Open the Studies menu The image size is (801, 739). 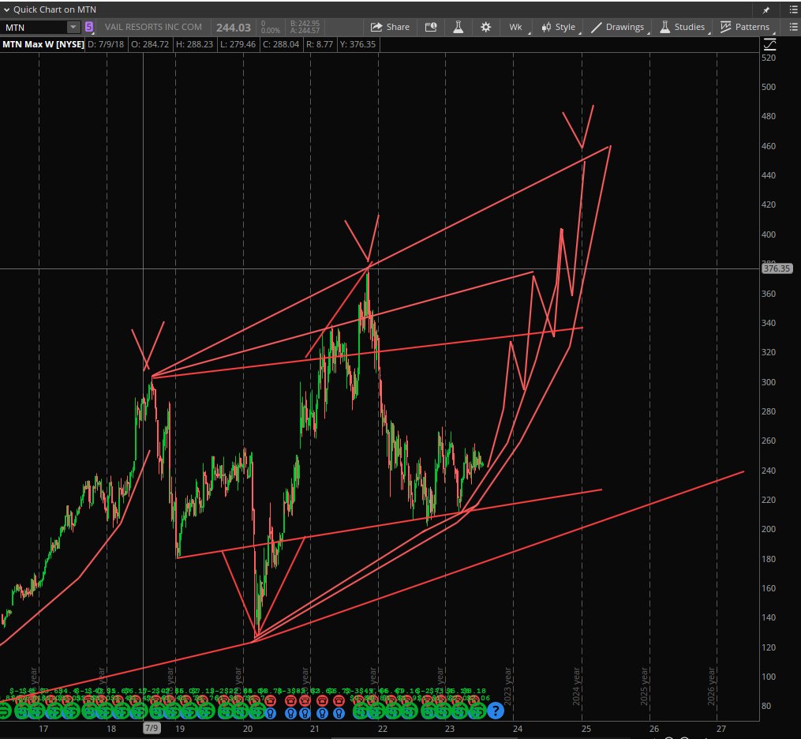[x=683, y=27]
